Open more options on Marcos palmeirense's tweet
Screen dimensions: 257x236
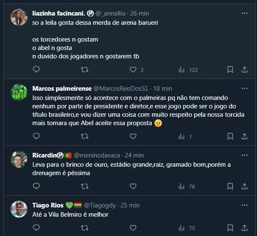click(244, 89)
